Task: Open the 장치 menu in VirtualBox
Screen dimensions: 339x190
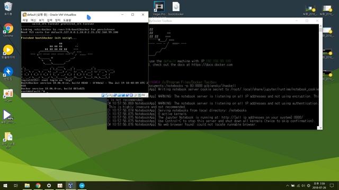Action: 58,20
